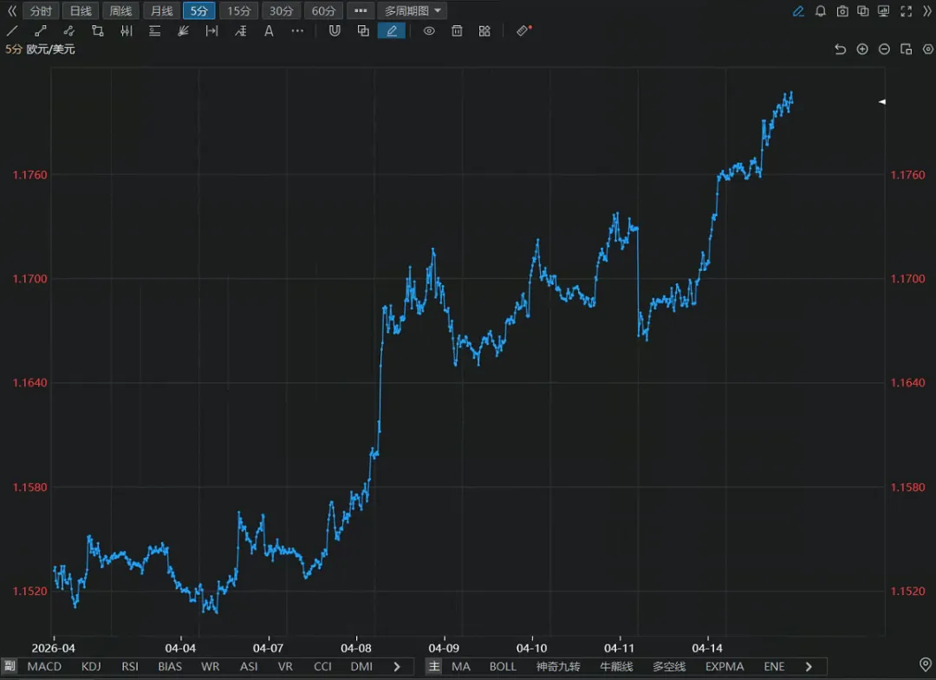Collapse left panel with double chevron
936x680 pixels.
click(11, 10)
